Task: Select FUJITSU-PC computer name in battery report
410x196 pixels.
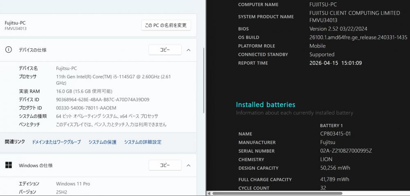Action: point(323,5)
